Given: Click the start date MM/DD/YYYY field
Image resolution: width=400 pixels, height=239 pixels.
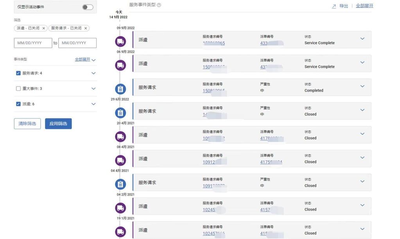Looking at the screenshot, I should pyautogui.click(x=33, y=43).
